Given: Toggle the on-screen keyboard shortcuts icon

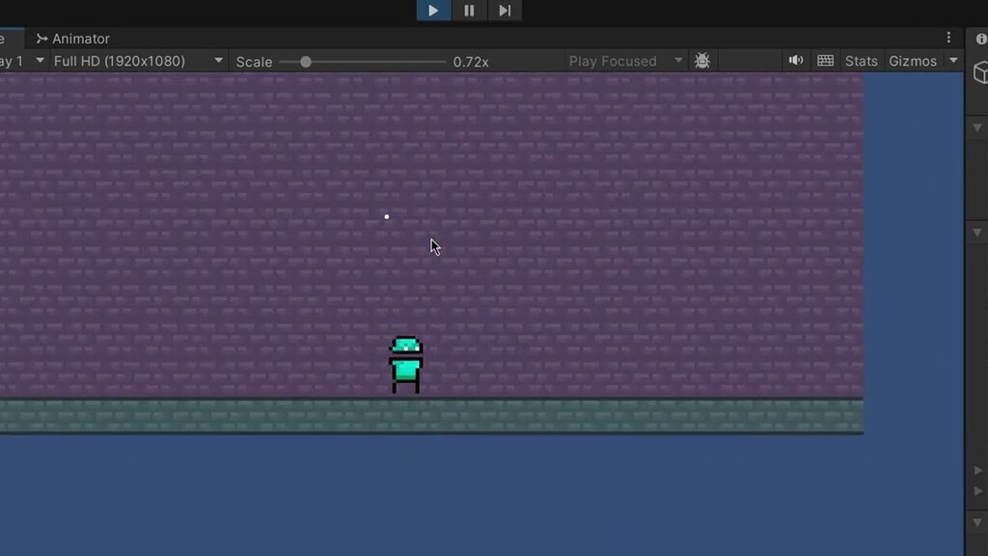Looking at the screenshot, I should pyautogui.click(x=825, y=60).
